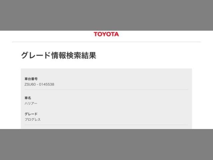The height and width of the screenshot is (160, 213).
Task: Click the divider line under chassis number
Action: coord(106,90)
